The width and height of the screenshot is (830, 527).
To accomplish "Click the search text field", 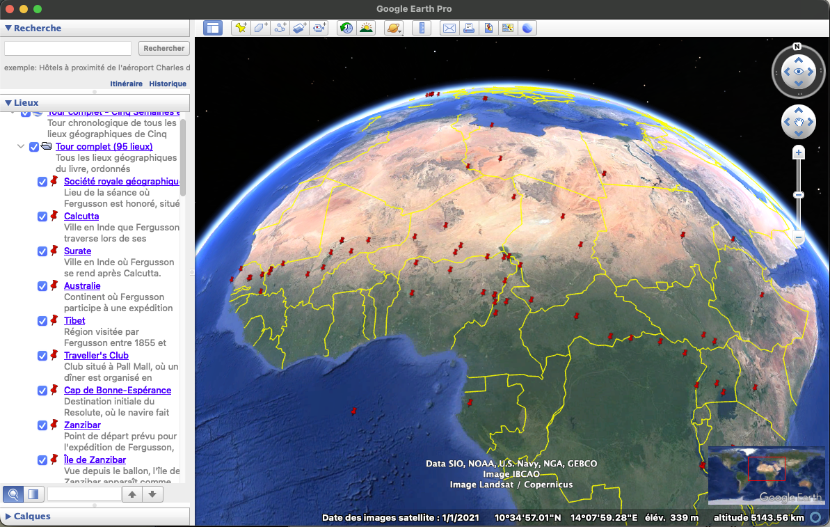I will [x=67, y=48].
